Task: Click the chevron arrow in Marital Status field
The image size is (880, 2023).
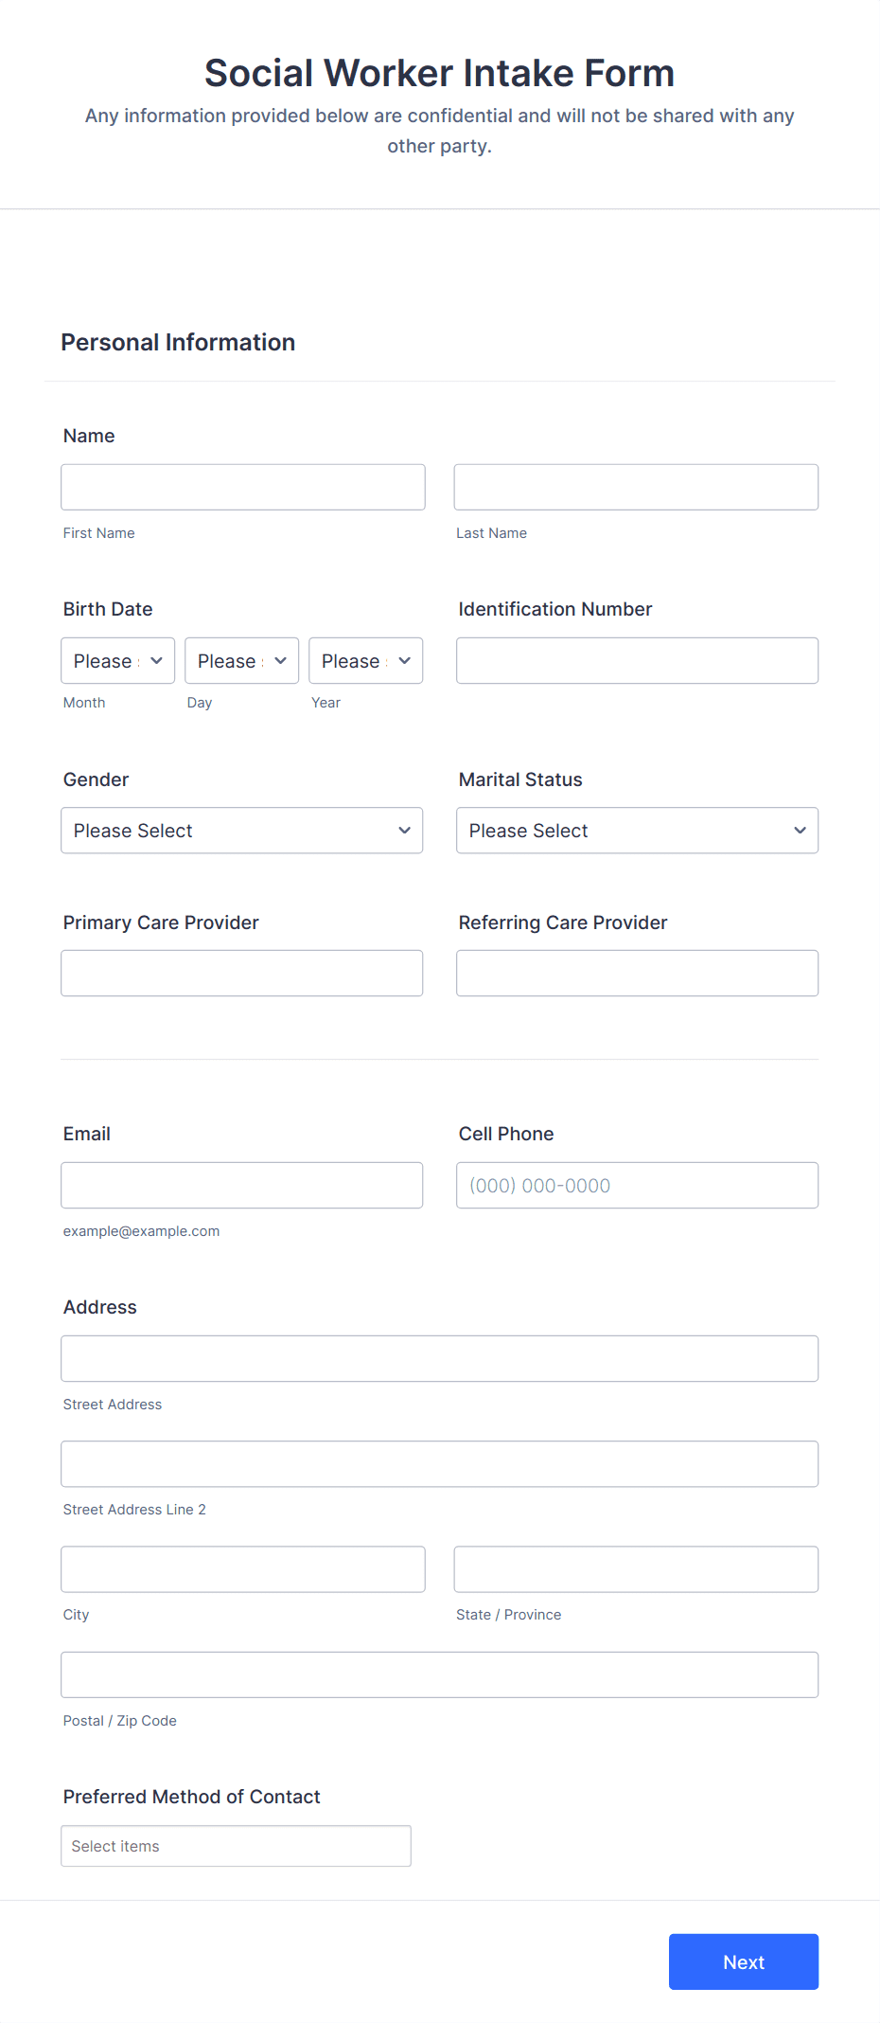Action: point(801,831)
